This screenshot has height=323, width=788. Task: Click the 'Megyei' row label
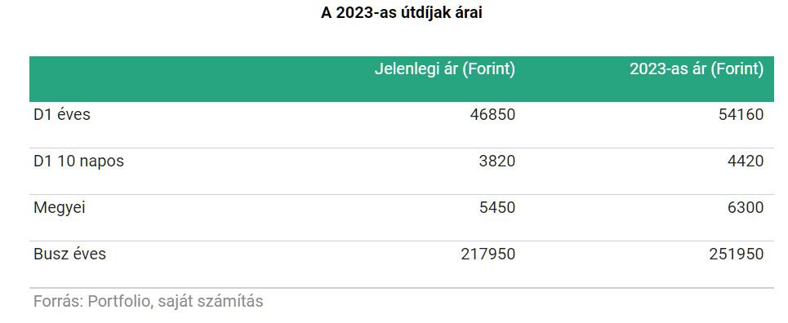60,207
